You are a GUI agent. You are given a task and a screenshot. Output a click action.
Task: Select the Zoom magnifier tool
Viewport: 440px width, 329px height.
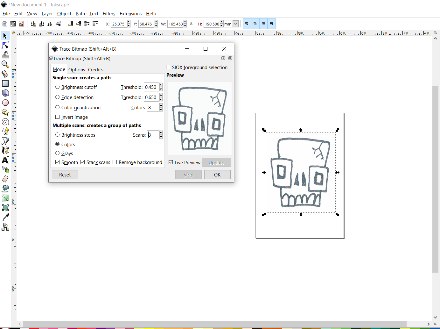pos(5,64)
